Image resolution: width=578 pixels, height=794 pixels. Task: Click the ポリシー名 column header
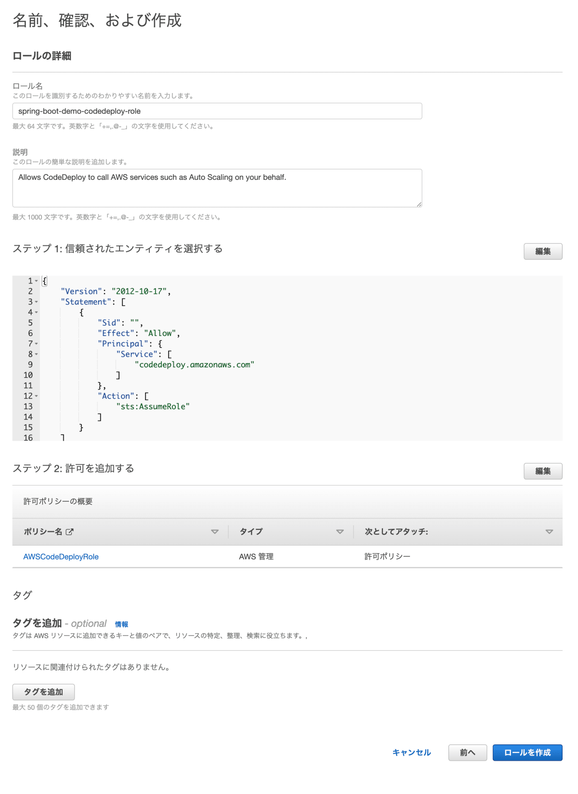click(x=43, y=532)
